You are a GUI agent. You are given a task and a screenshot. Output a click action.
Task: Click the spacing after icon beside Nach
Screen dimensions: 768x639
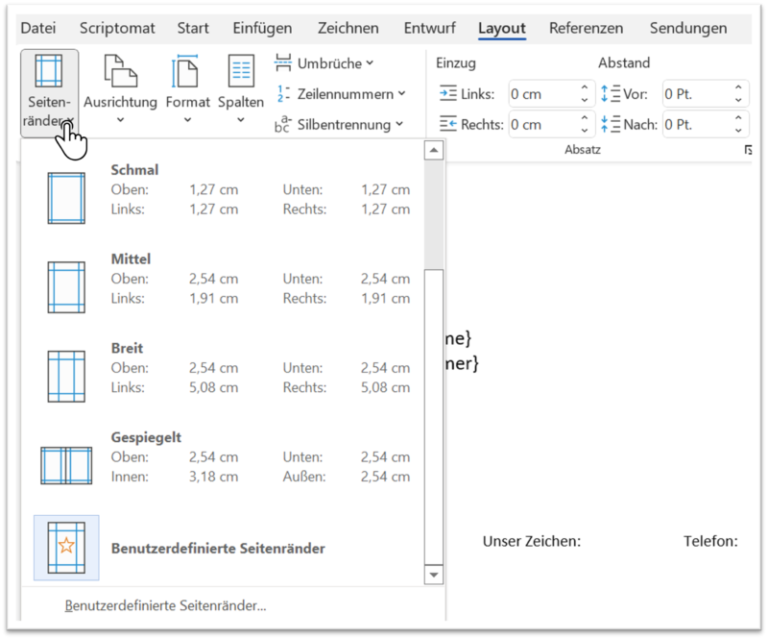[x=611, y=124]
